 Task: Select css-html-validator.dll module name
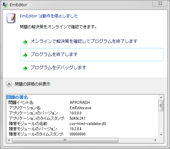[x=88, y=124]
